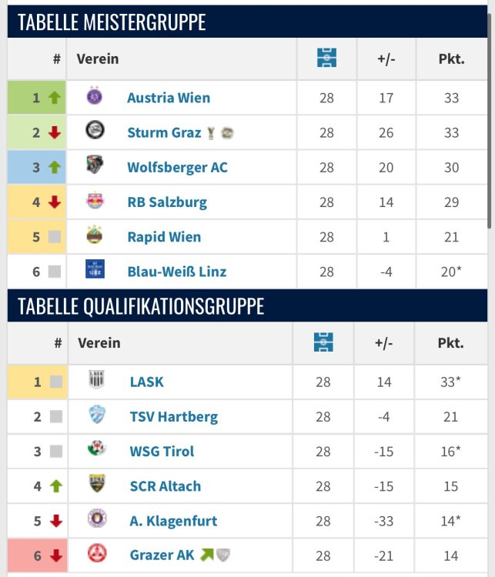The width and height of the screenshot is (495, 577).
Task: Click the pitch icon in Qualifikationsgruppe header
Action: click(x=323, y=342)
